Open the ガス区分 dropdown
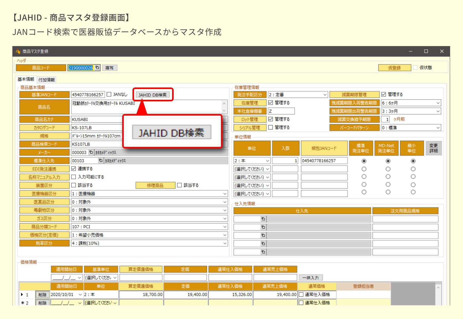The width and height of the screenshot is (463, 319). (149, 218)
